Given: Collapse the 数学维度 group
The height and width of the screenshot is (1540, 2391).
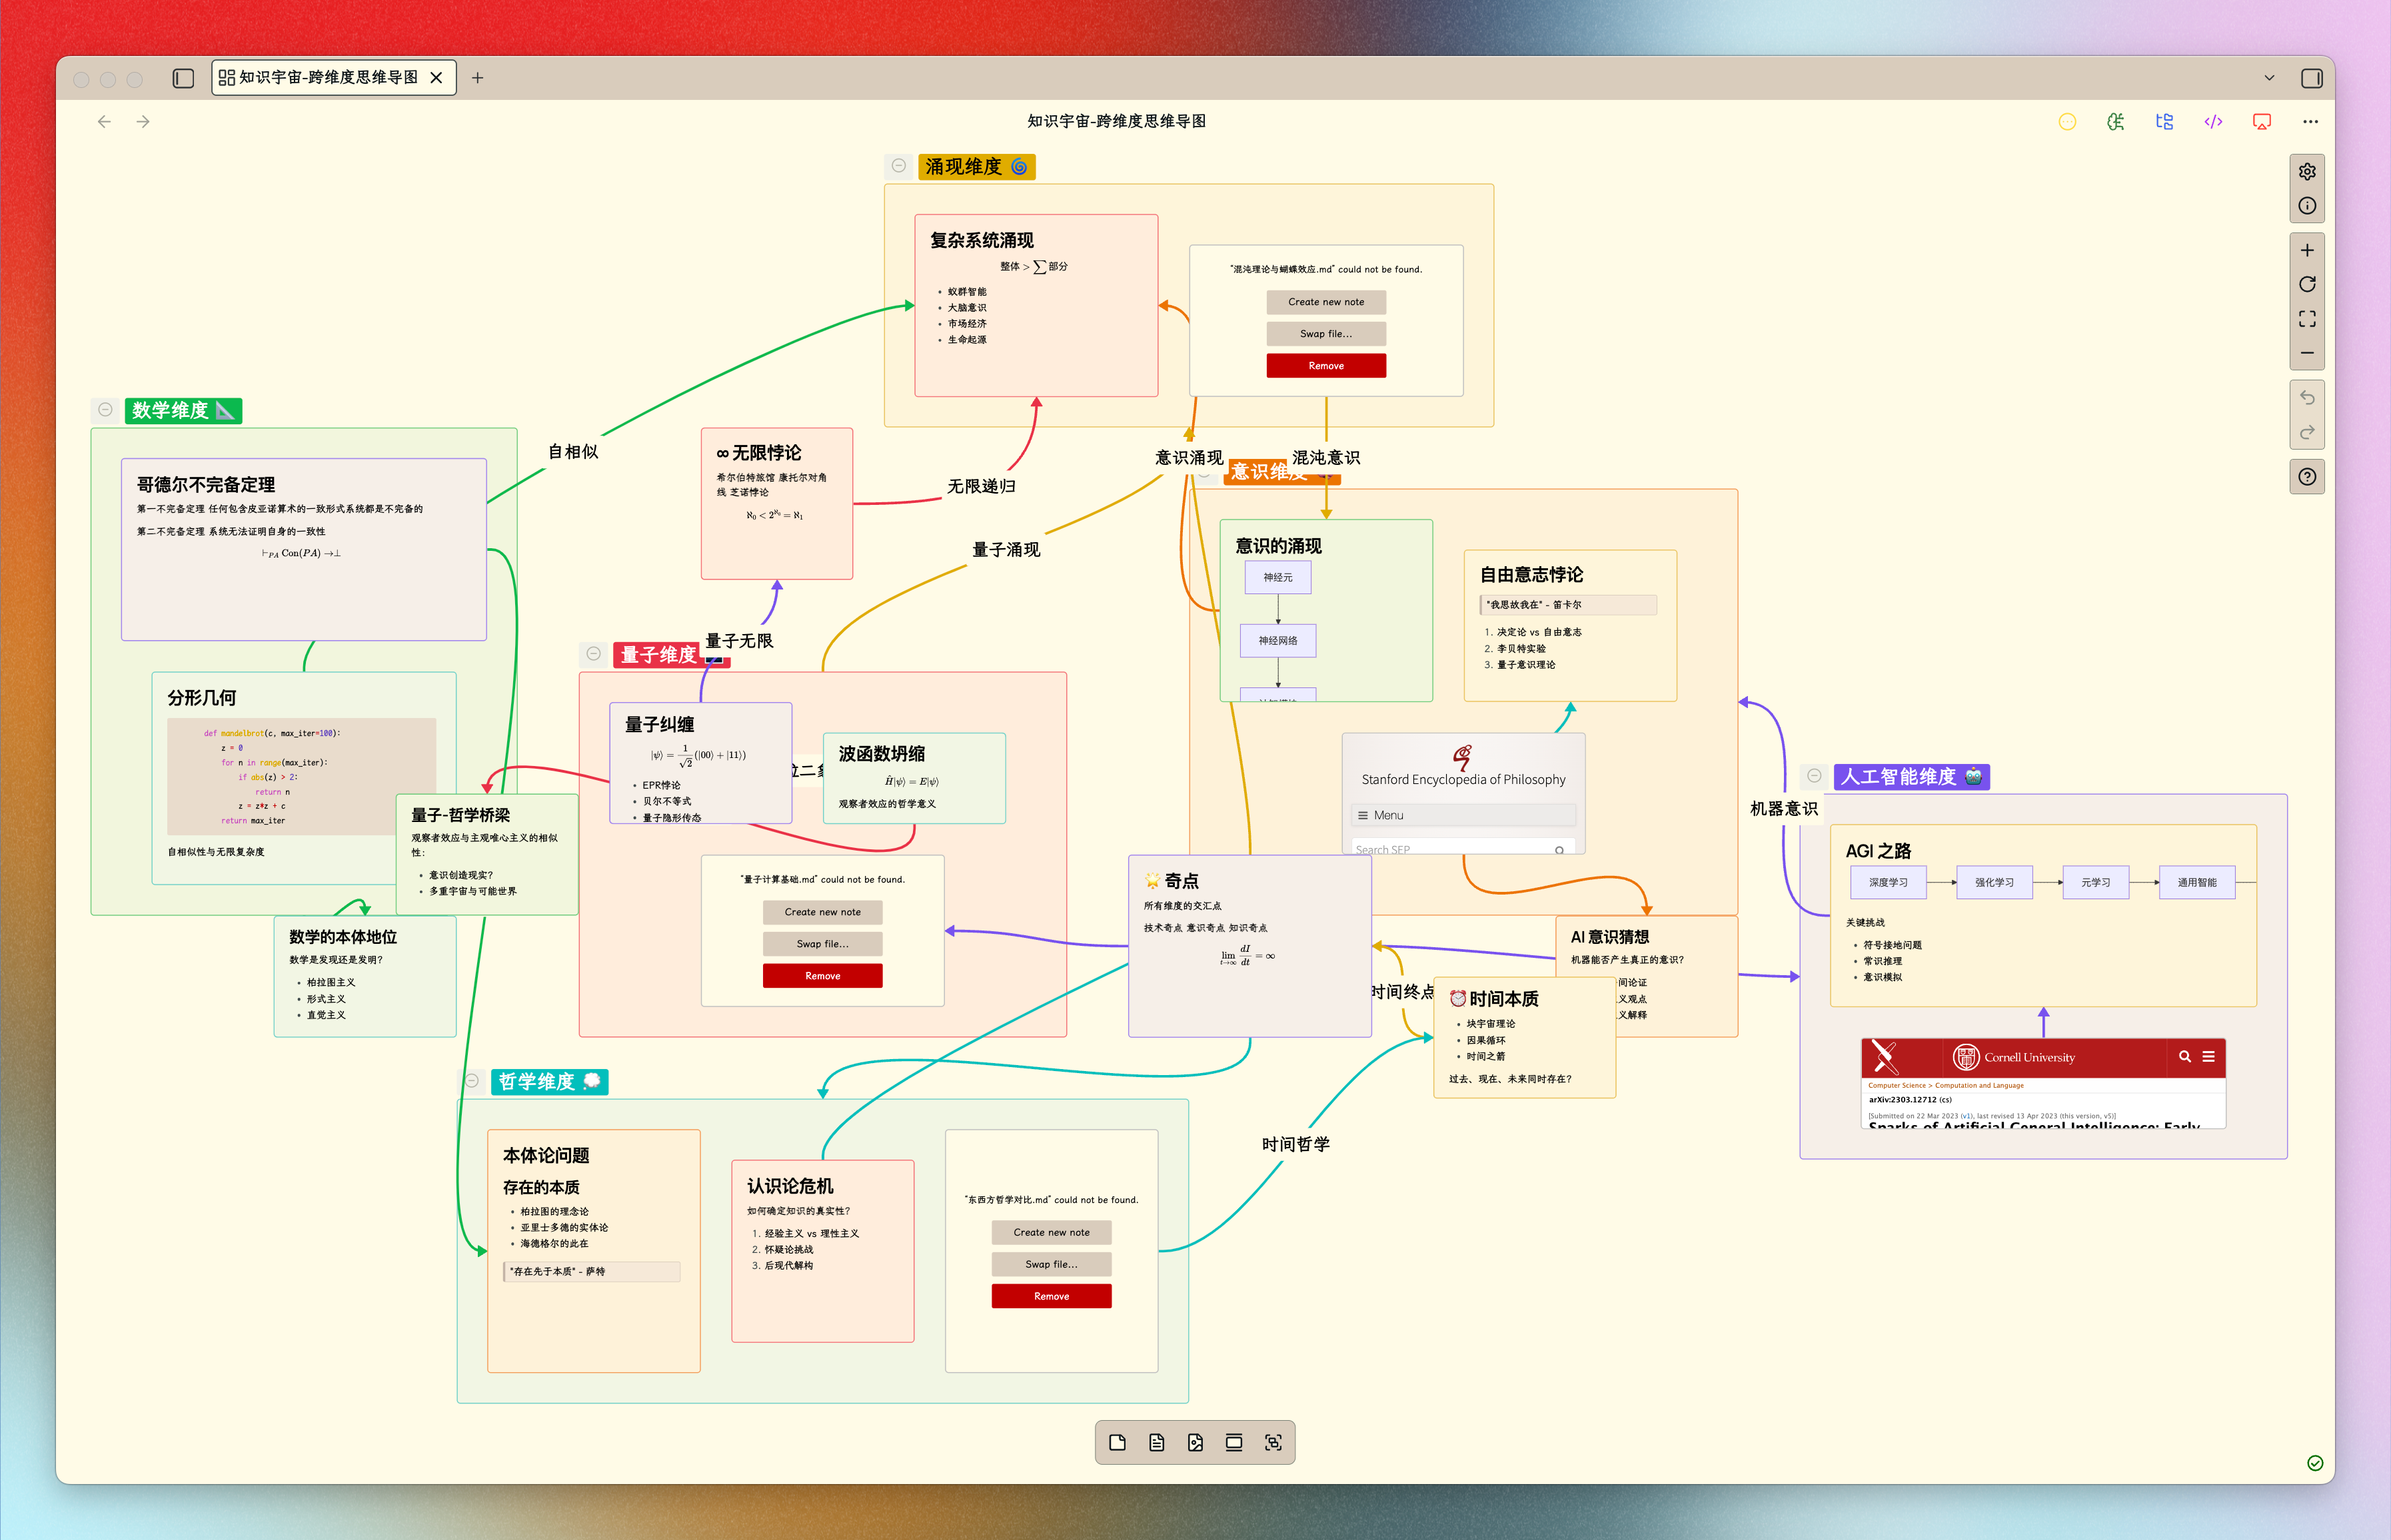Looking at the screenshot, I should click(105, 410).
